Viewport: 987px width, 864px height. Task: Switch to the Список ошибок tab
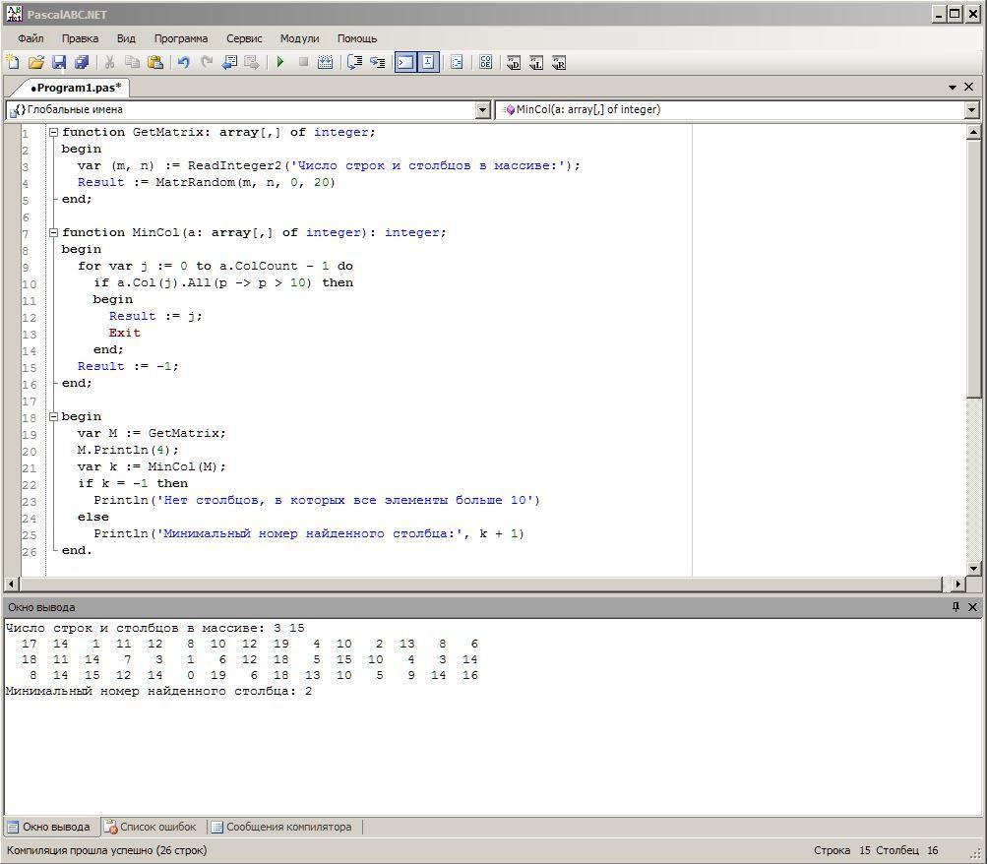152,827
